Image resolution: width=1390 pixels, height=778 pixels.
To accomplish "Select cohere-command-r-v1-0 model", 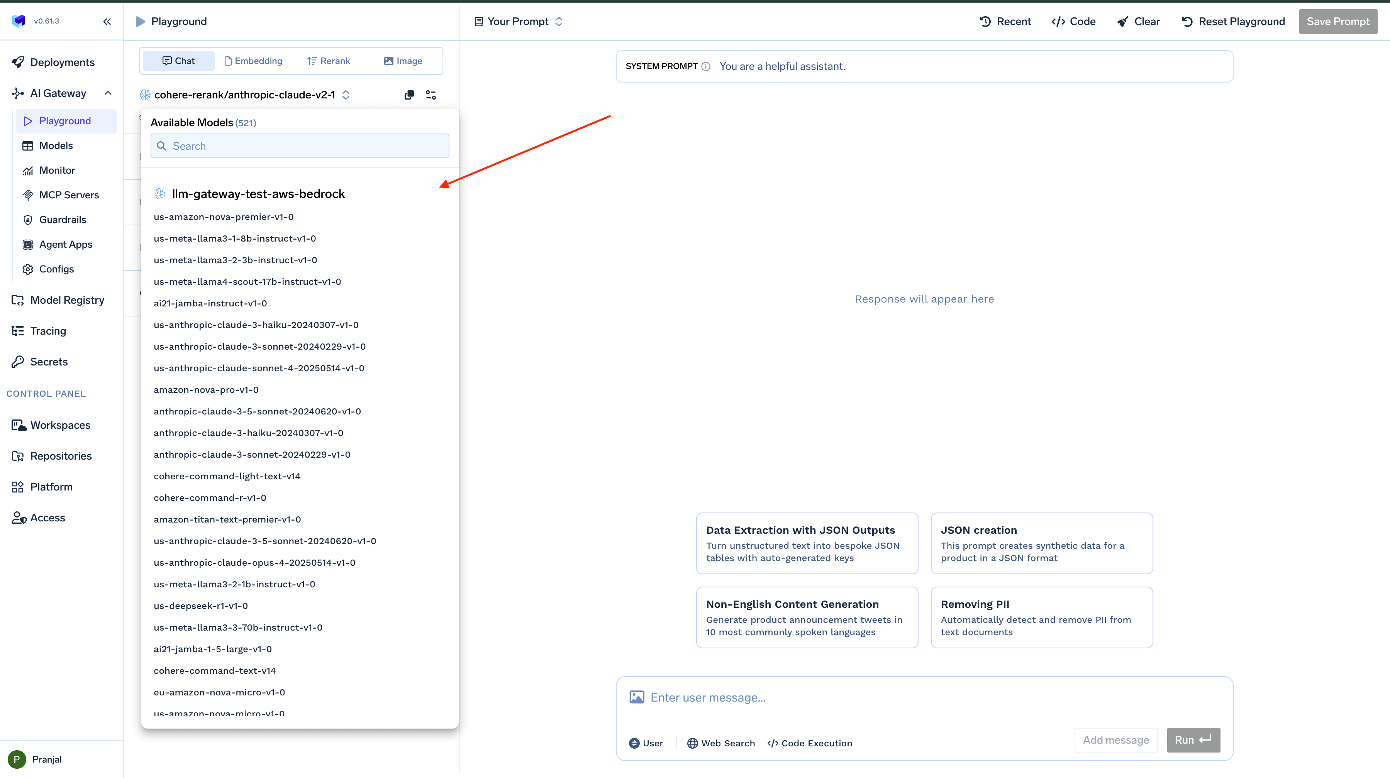I will (210, 498).
